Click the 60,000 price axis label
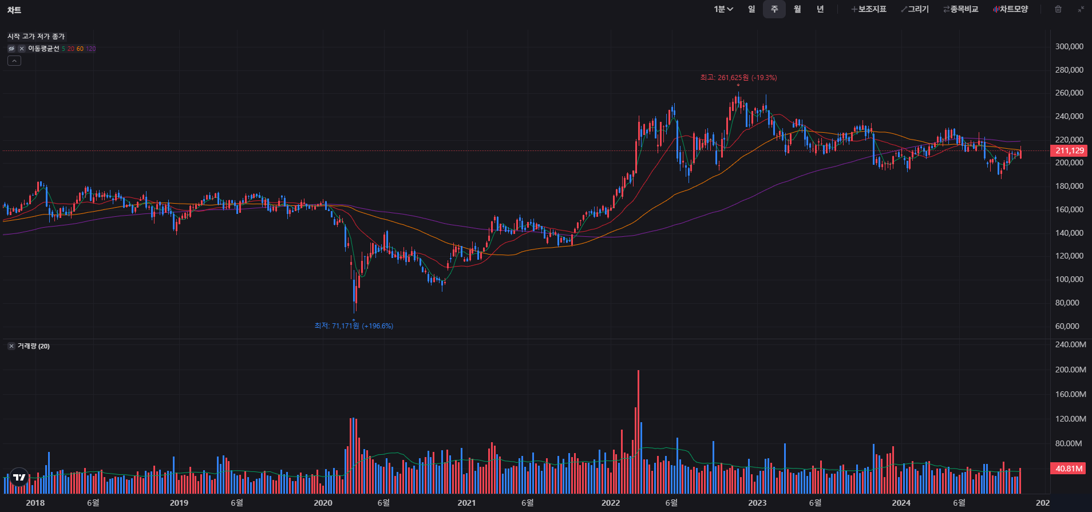Viewport: 1092px width, 512px height. pos(1067,326)
